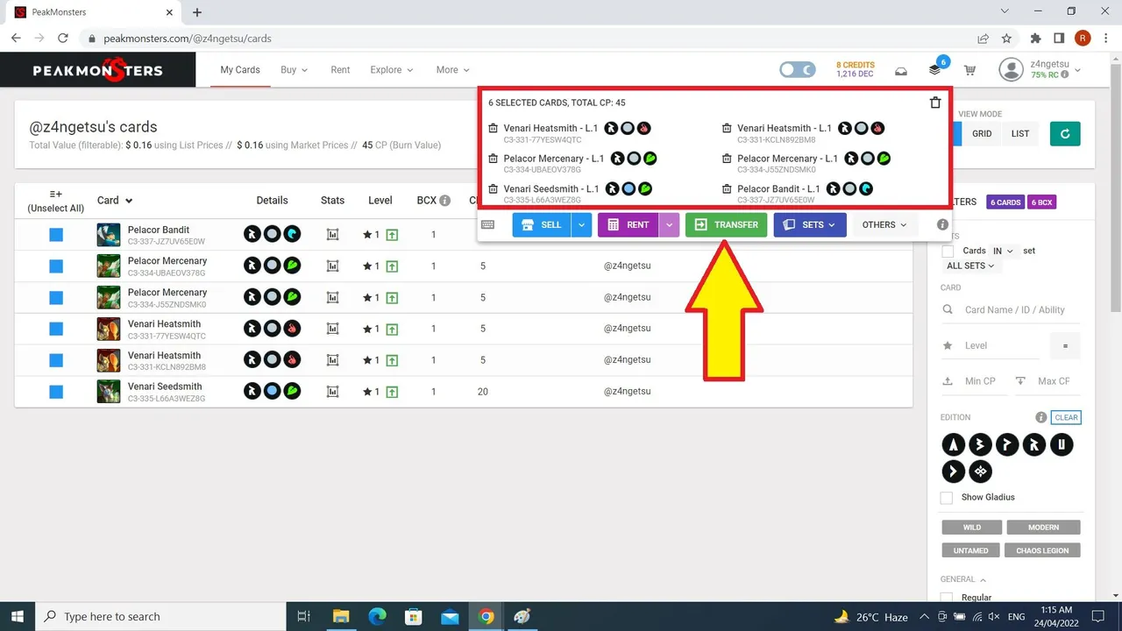1122x631 pixels.
Task: Remove Pelacor Bandit from selection list
Action: 728,189
